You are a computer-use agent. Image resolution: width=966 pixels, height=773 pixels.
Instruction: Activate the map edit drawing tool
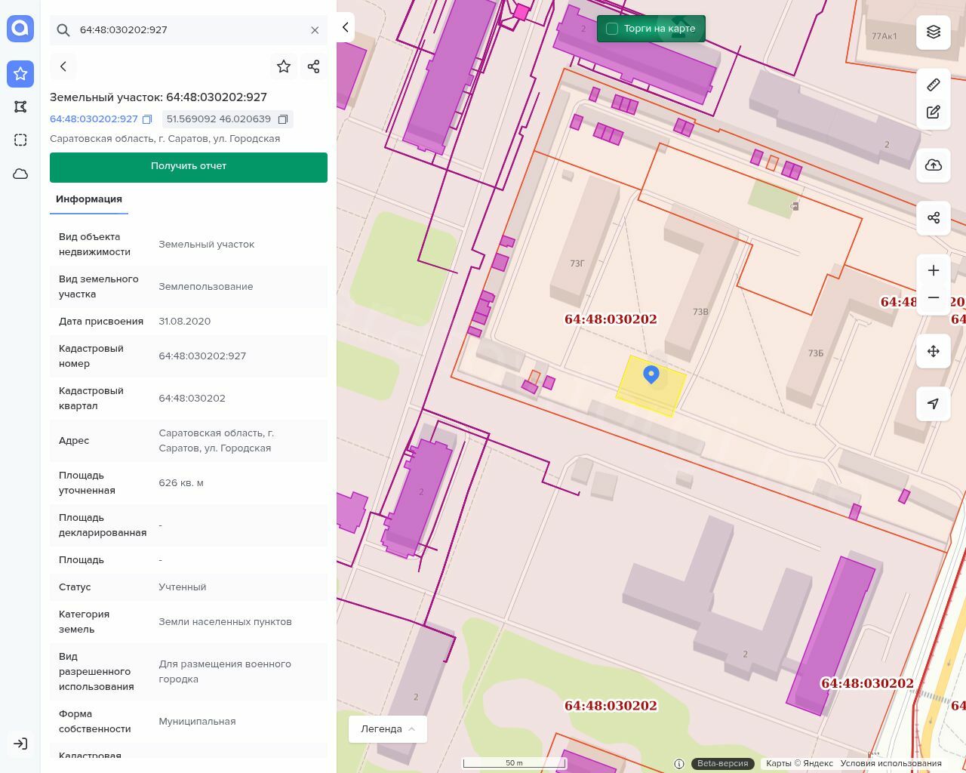tap(934, 112)
